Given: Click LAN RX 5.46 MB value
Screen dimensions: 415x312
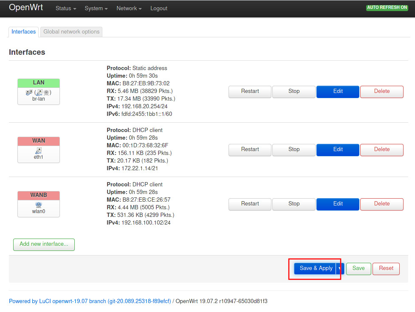Looking at the screenshot, I should [145, 91].
